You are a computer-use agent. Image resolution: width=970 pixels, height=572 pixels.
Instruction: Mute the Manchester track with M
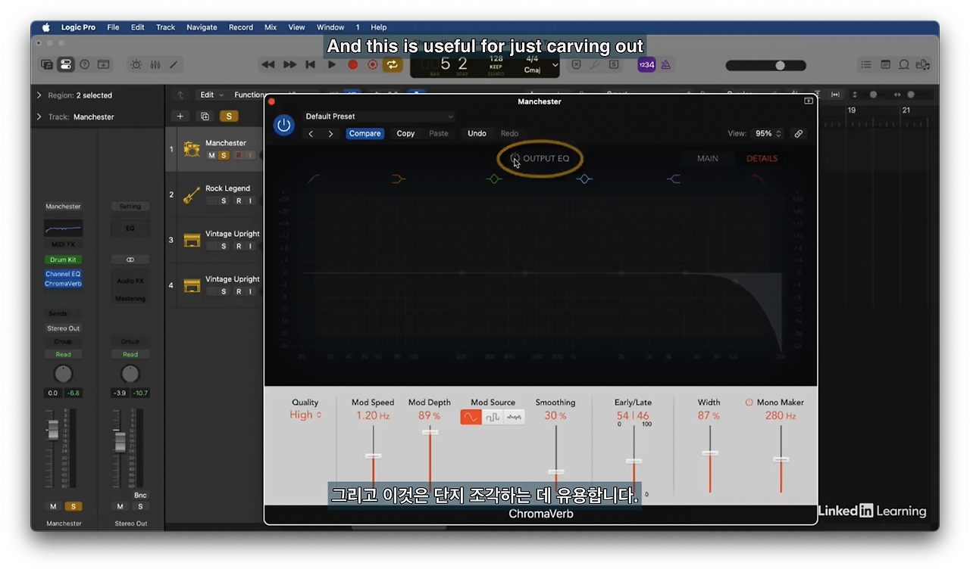pyautogui.click(x=211, y=155)
